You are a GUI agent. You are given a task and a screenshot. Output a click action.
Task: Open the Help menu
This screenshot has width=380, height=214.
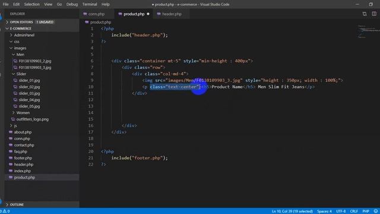pos(106,4)
